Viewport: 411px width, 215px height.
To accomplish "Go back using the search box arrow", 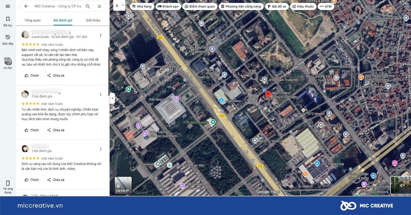I will pyautogui.click(x=26, y=6).
